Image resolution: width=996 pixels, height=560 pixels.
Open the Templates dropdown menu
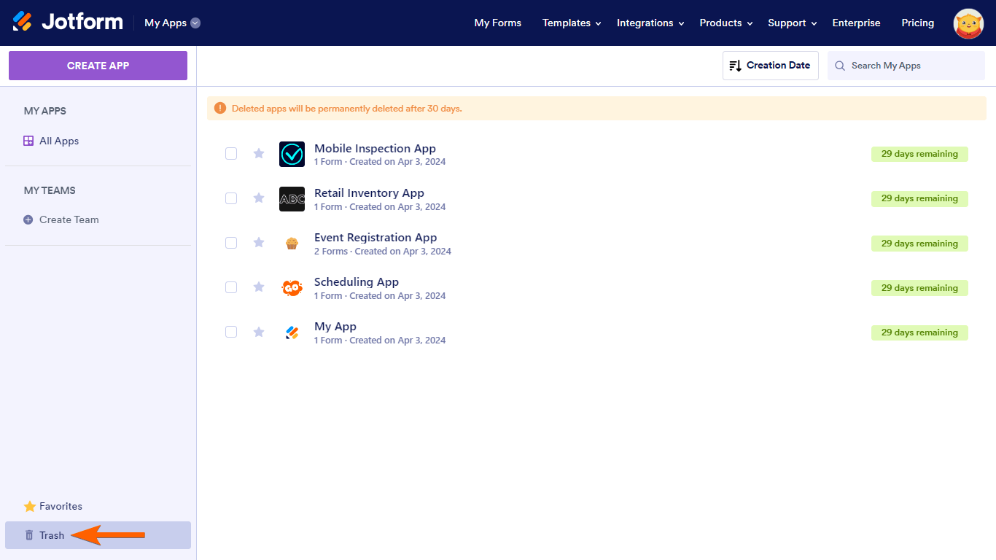[572, 23]
